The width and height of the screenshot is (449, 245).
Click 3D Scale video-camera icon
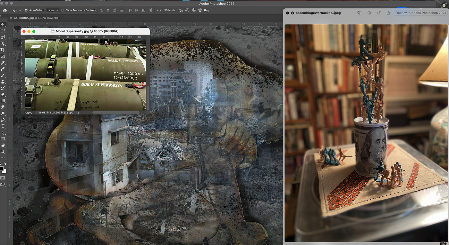tap(206, 10)
